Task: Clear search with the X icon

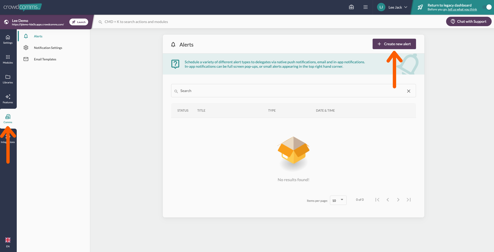Action: [409, 91]
